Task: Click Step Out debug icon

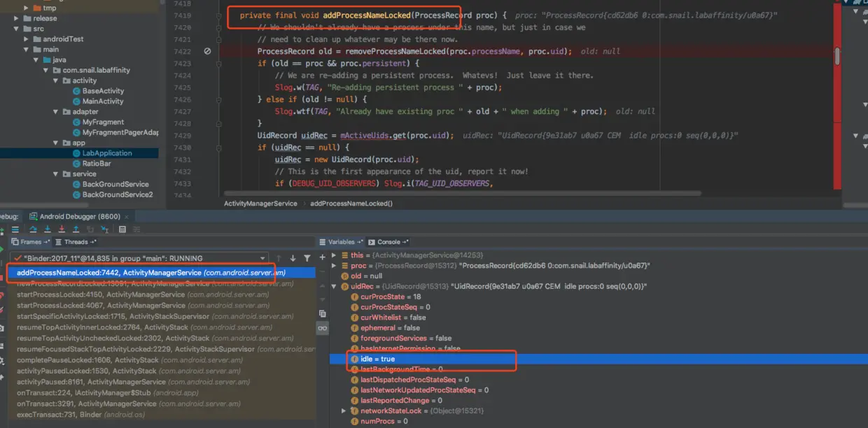Action: tap(76, 229)
